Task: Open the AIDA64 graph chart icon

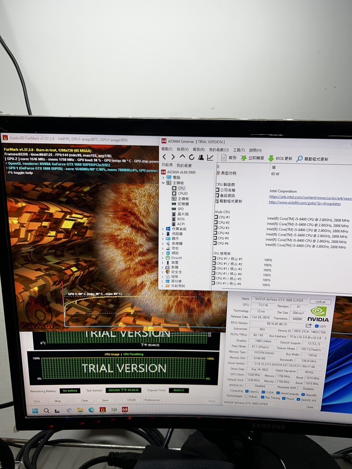Action: (x=210, y=157)
